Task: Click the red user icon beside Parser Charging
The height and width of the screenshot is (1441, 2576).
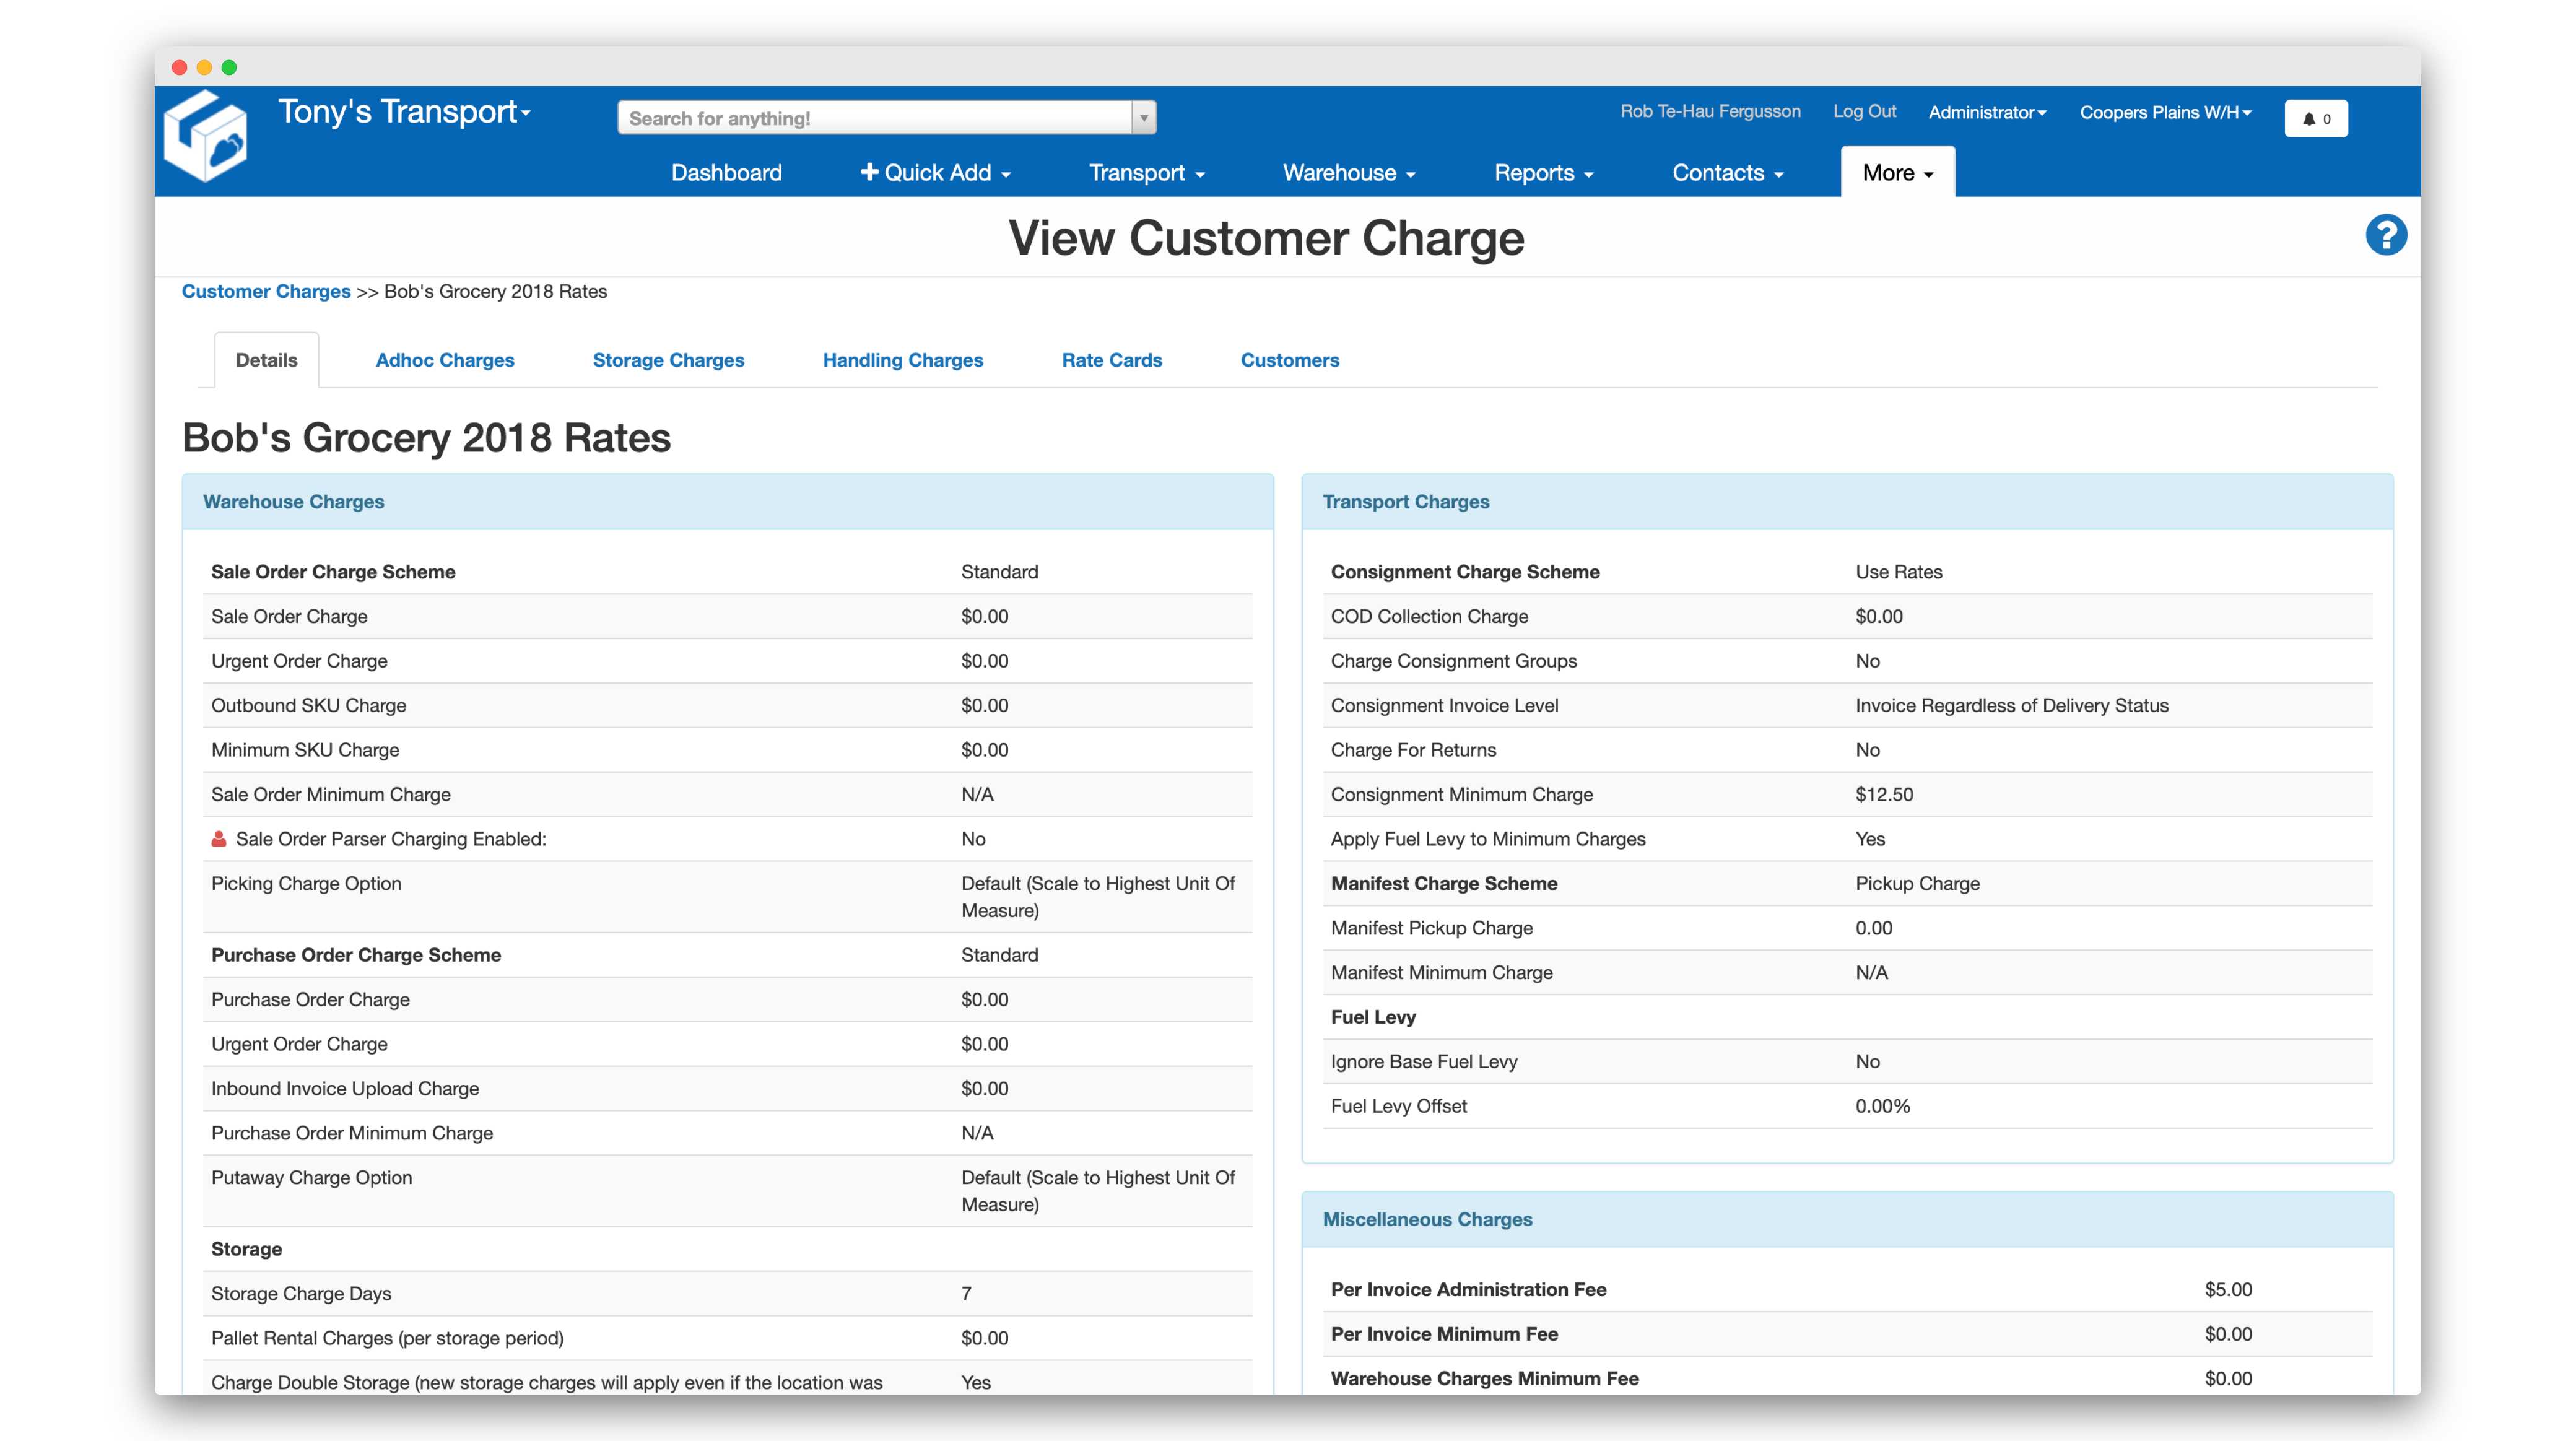Action: (218, 839)
